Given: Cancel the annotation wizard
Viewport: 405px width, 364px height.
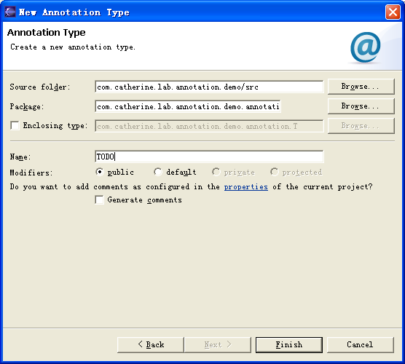Looking at the screenshot, I should 361,344.
